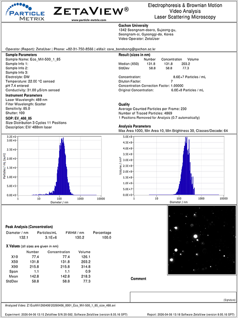Click the Instrument Parameters heading
238x318 pixels.
tap(25, 95)
